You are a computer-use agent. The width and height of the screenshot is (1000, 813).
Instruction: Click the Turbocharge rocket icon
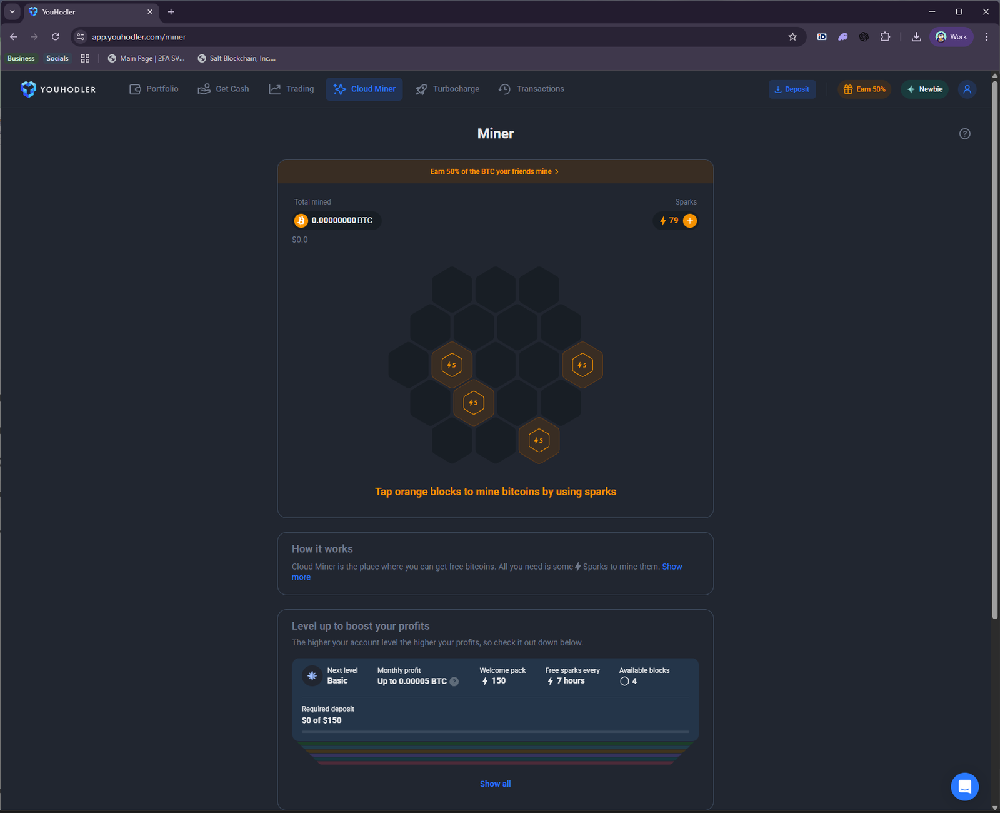click(421, 89)
